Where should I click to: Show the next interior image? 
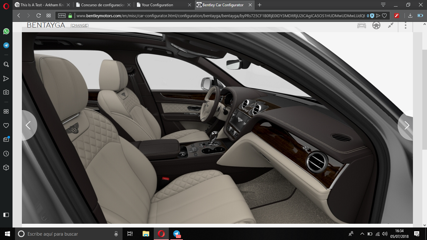tap(406, 125)
